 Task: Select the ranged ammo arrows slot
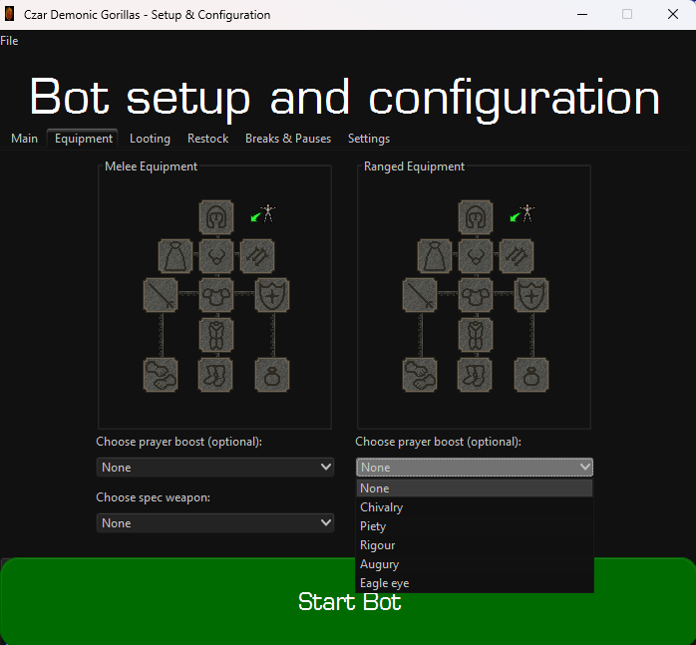pyautogui.click(x=517, y=255)
